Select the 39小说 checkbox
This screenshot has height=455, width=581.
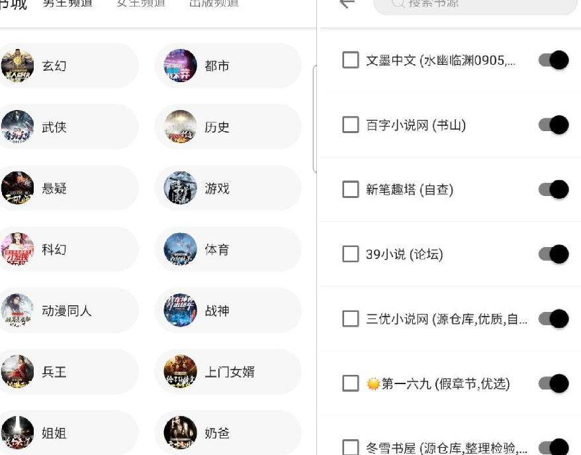click(351, 254)
